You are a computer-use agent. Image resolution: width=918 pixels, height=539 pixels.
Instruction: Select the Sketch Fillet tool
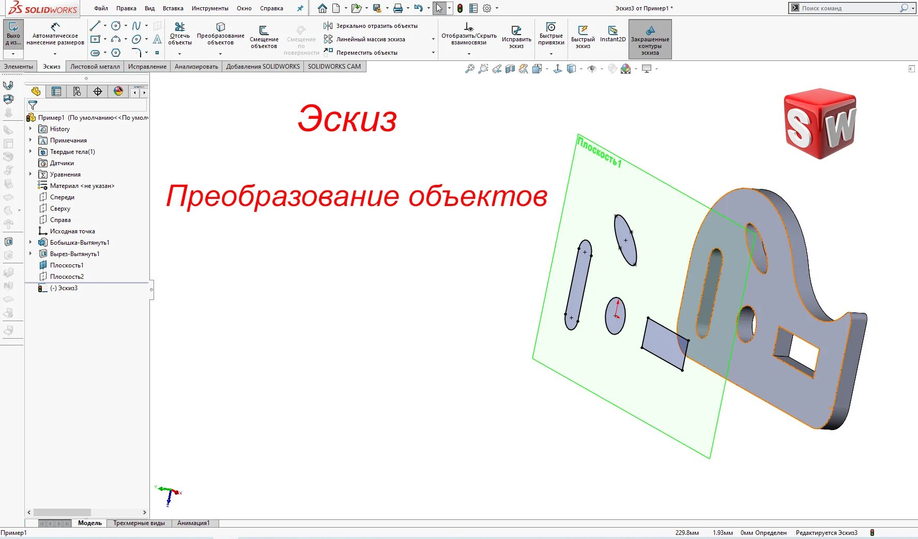(x=136, y=53)
